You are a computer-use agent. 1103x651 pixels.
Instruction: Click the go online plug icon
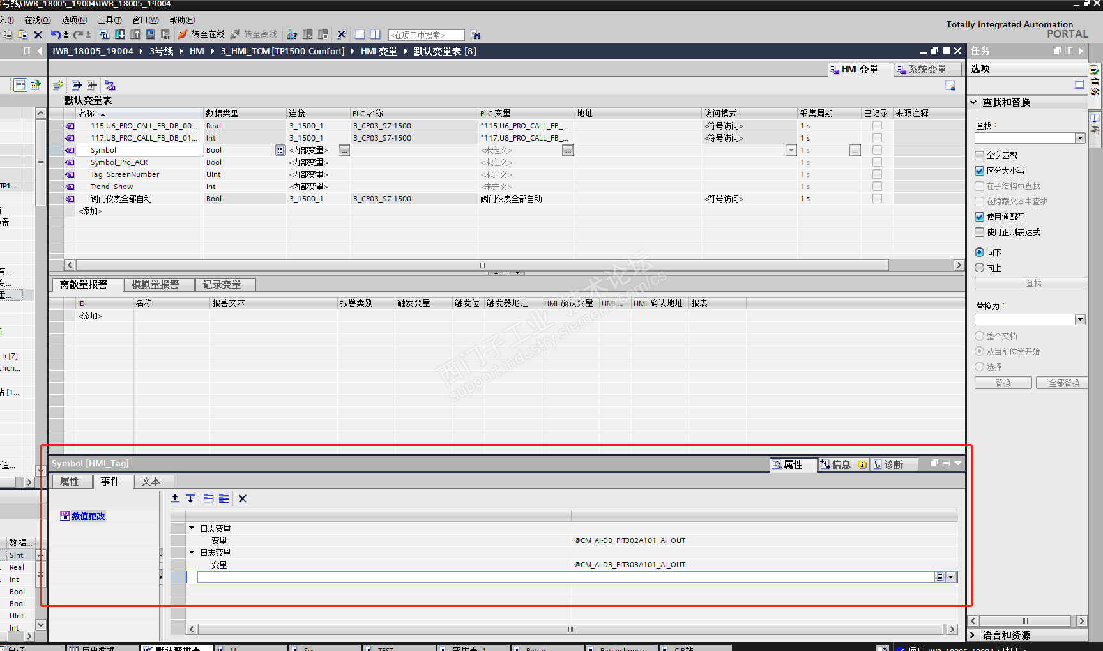[x=183, y=34]
